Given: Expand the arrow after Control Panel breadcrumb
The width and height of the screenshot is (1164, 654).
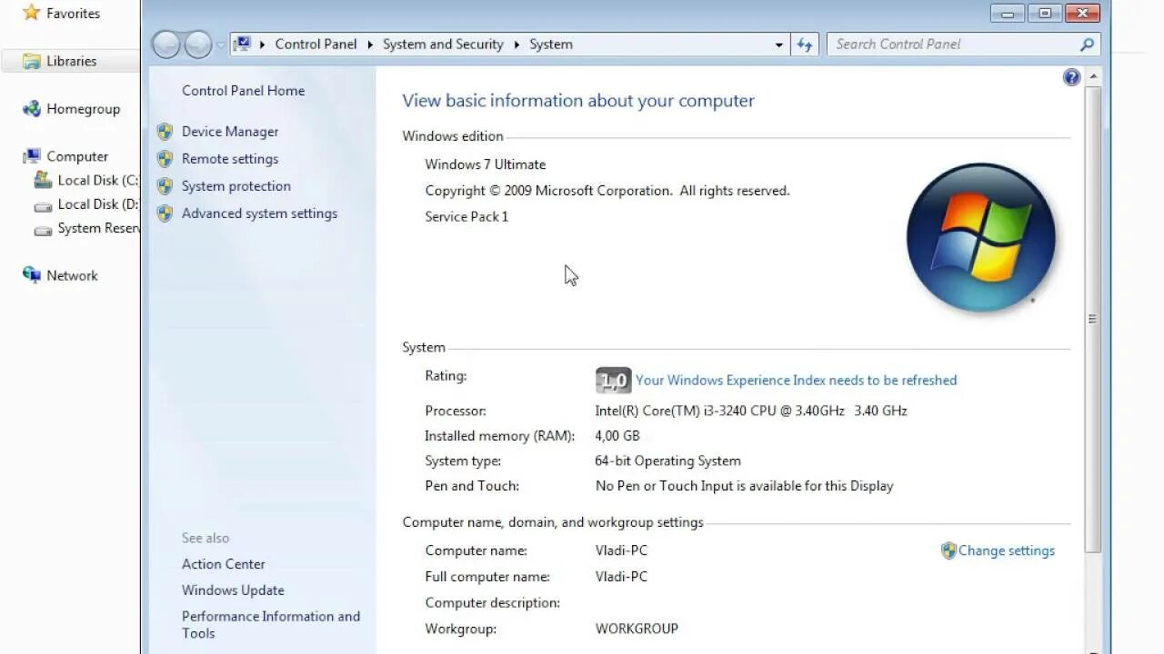Looking at the screenshot, I should pyautogui.click(x=370, y=44).
